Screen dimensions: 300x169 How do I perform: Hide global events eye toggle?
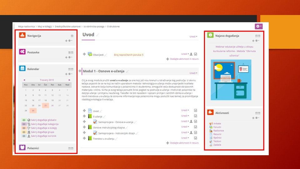coord(24,120)
